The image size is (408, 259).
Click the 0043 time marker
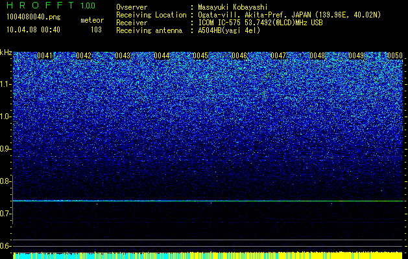123,56
